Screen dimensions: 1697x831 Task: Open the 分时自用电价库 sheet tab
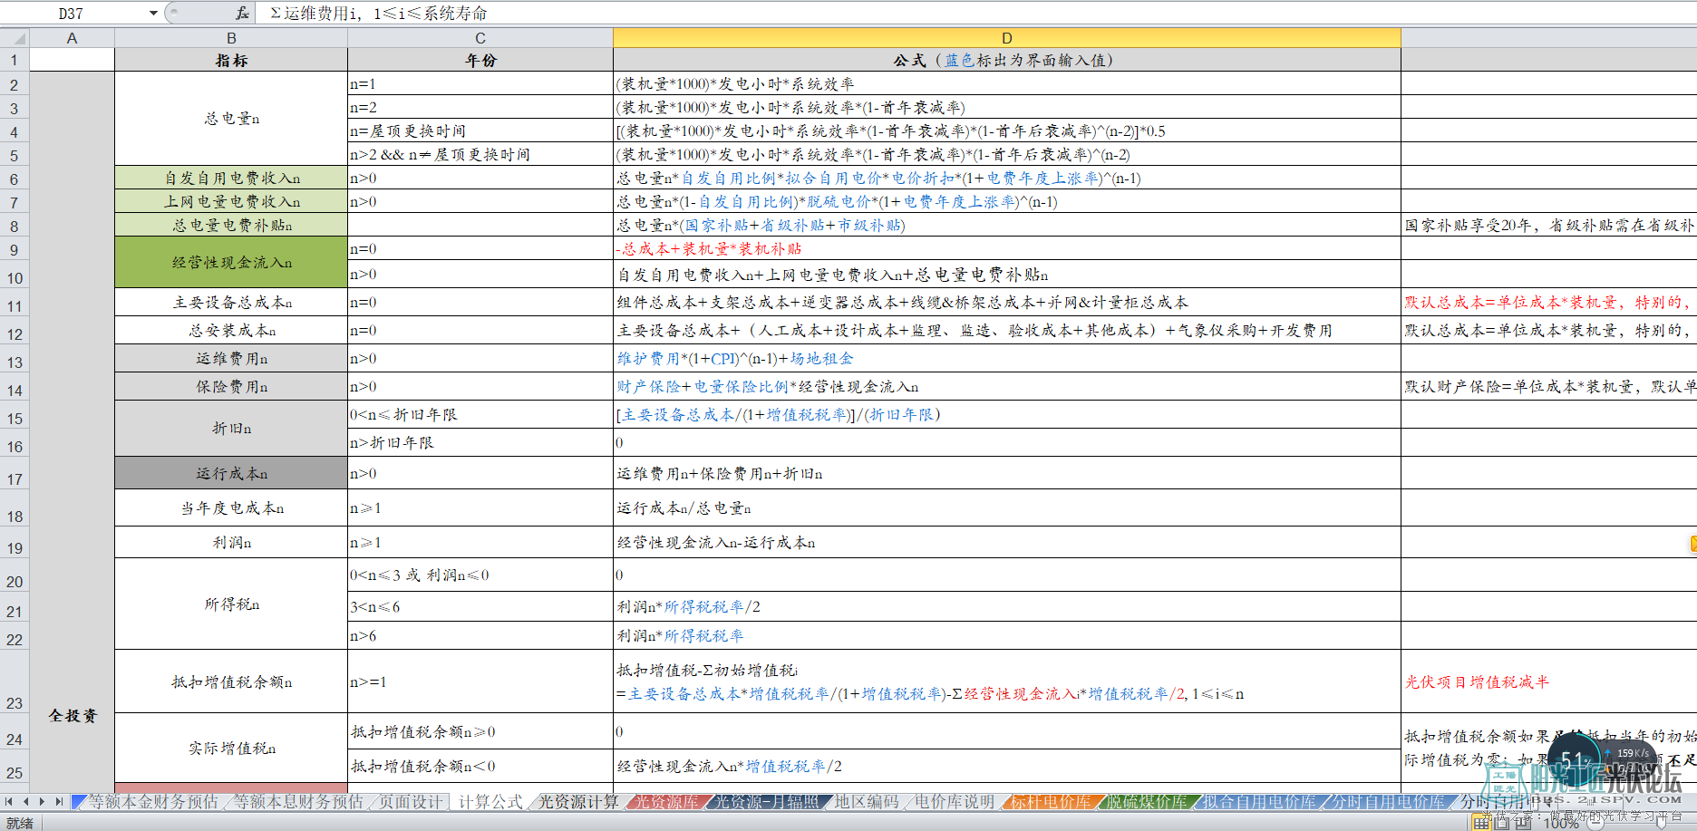[1388, 802]
